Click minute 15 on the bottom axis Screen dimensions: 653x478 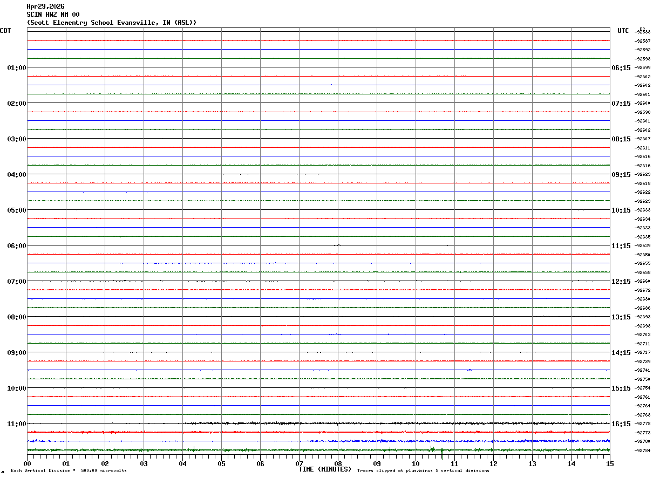pyautogui.click(x=610, y=463)
